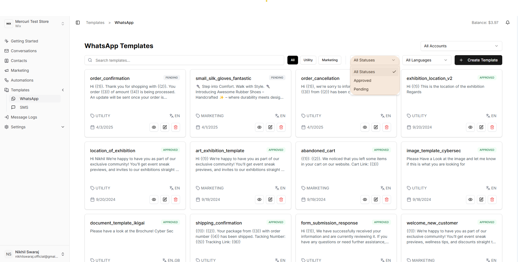Click the notification bell icon
The height and width of the screenshot is (262, 518).
coord(507,23)
